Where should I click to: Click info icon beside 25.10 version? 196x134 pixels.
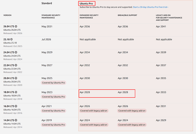(11, 39)
